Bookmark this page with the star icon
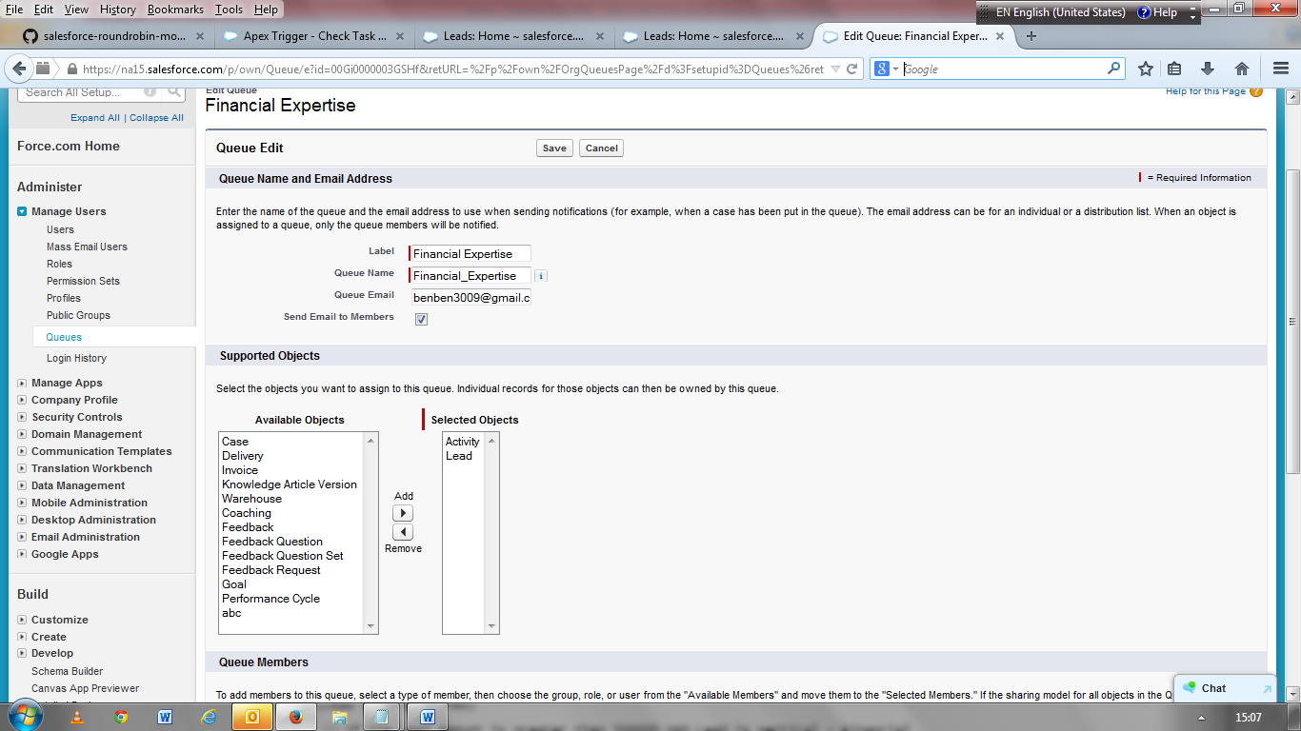This screenshot has height=731, width=1301. tap(1146, 69)
